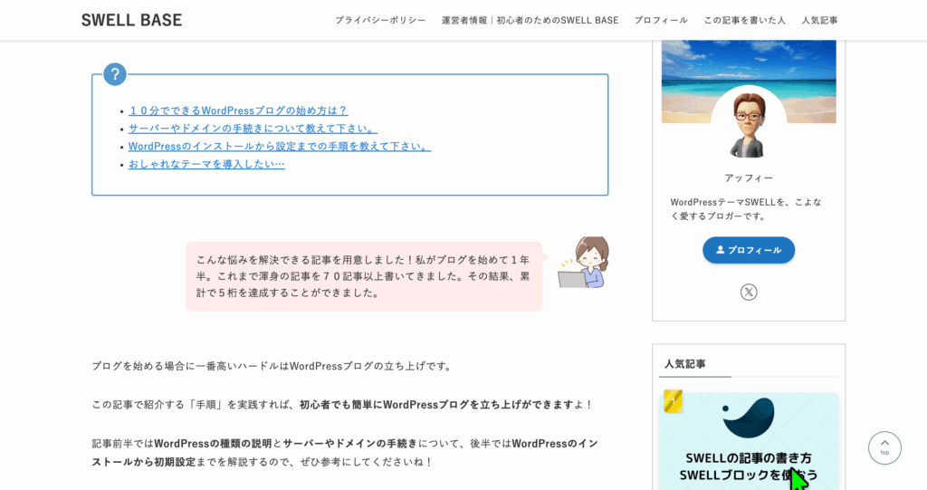This screenshot has height=490, width=927.
Task: Open the プライバシーポリシー menu item
Action: (x=380, y=20)
